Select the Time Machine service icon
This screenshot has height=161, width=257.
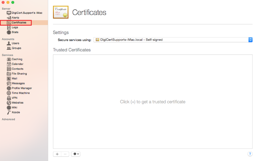(x=9, y=93)
